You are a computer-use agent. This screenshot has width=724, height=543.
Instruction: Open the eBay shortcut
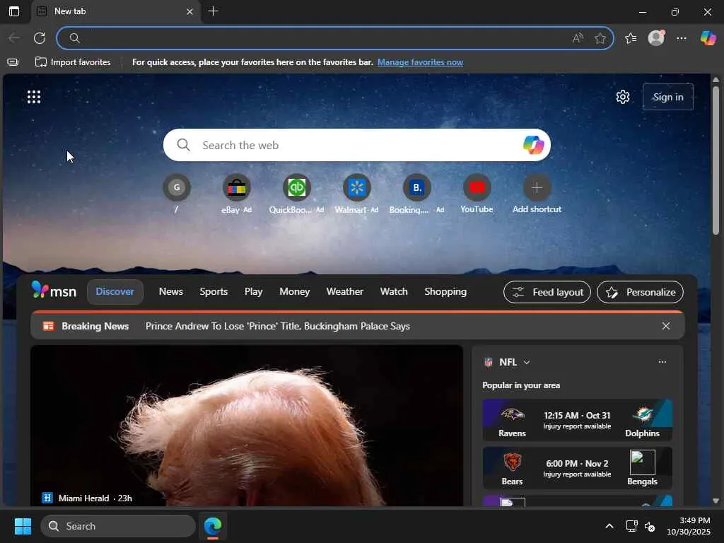click(x=236, y=188)
